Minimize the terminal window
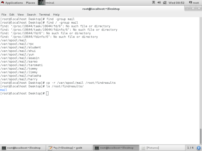Screen dimensions: 202x151 (187, 8)
